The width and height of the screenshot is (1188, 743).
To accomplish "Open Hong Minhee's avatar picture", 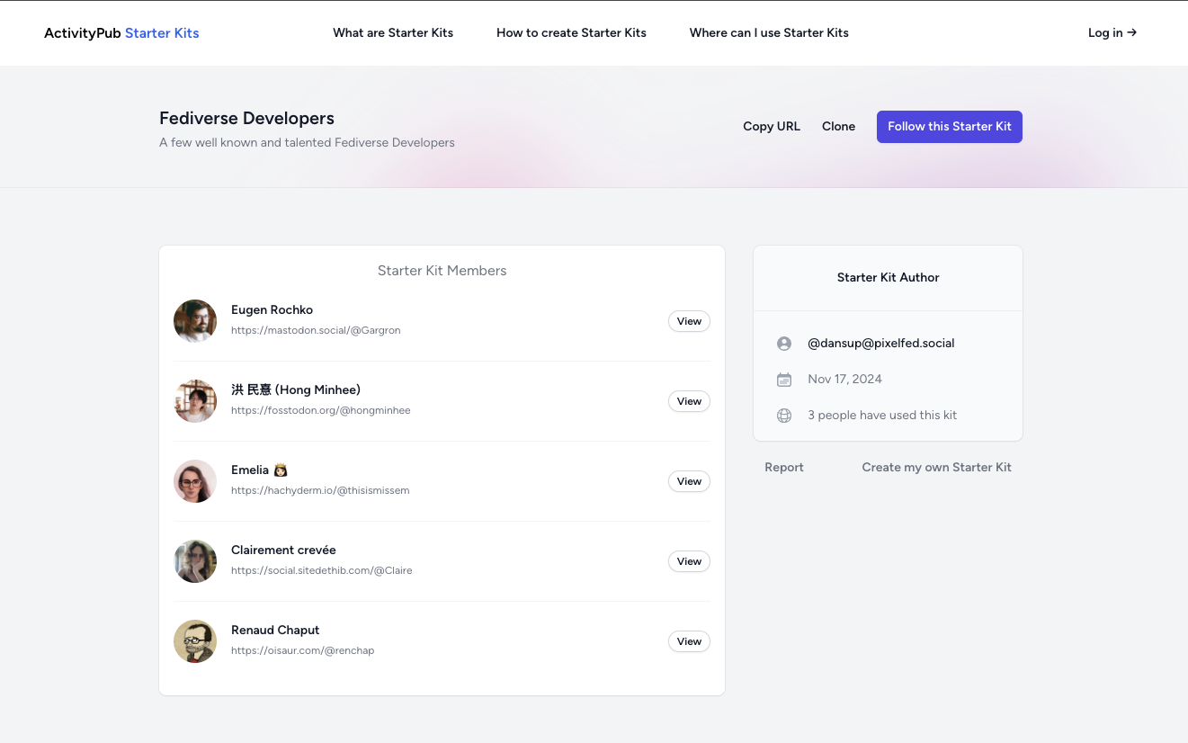I will [x=195, y=401].
